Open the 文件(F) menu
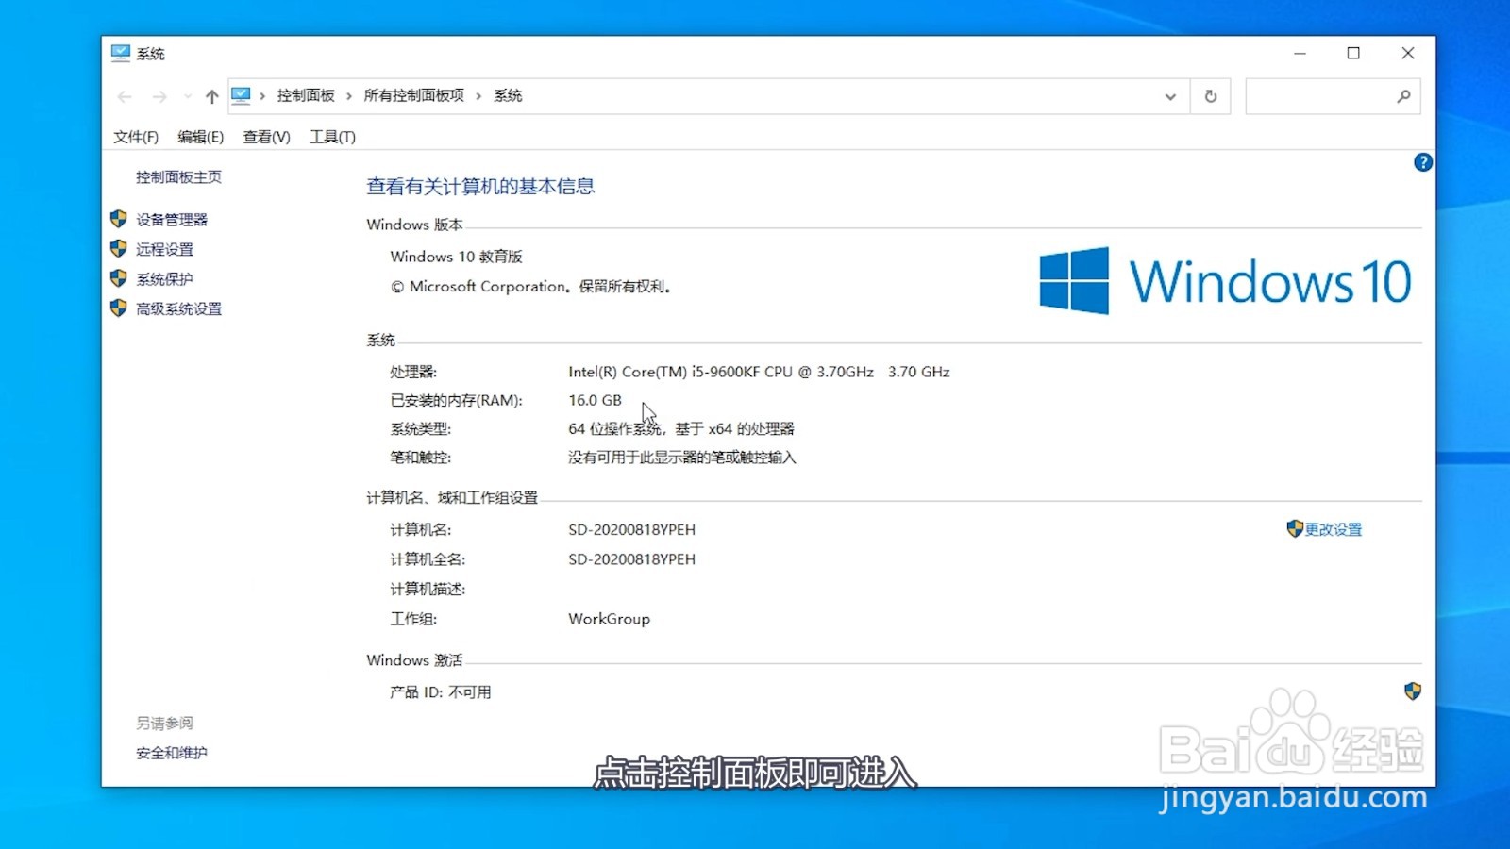 coord(136,137)
